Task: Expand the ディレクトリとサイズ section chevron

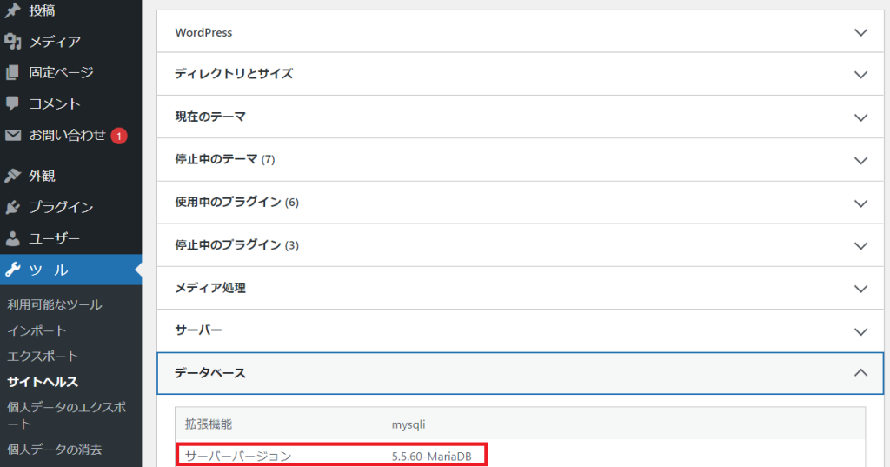Action: point(861,75)
